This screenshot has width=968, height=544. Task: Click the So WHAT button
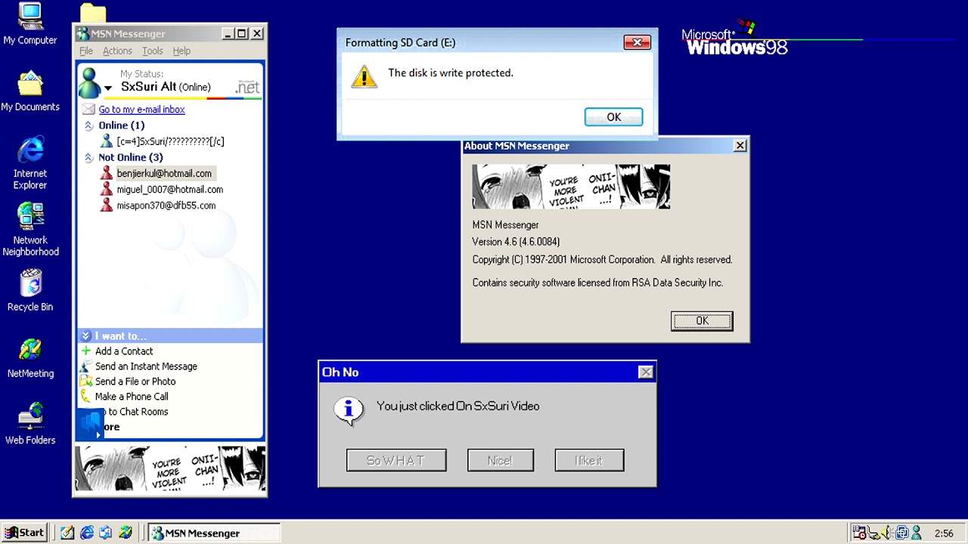[x=396, y=460]
